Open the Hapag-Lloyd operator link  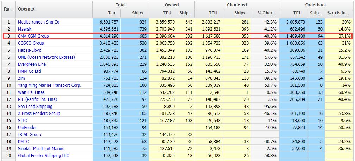pos(30,50)
